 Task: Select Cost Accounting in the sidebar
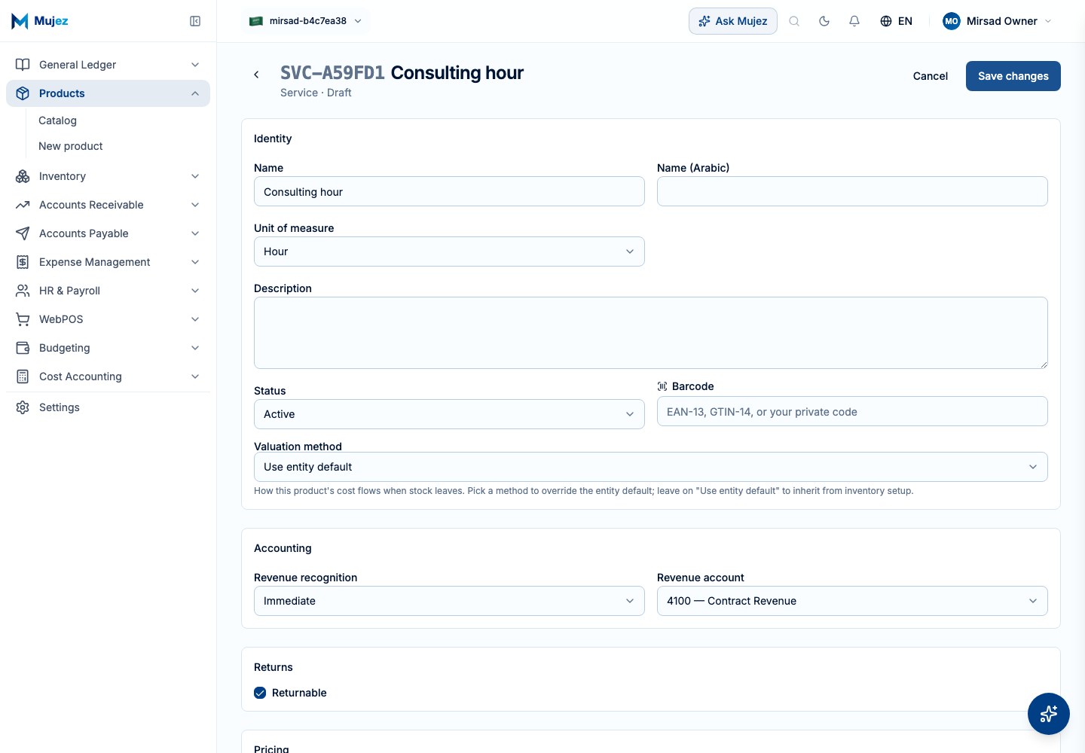tap(108, 376)
